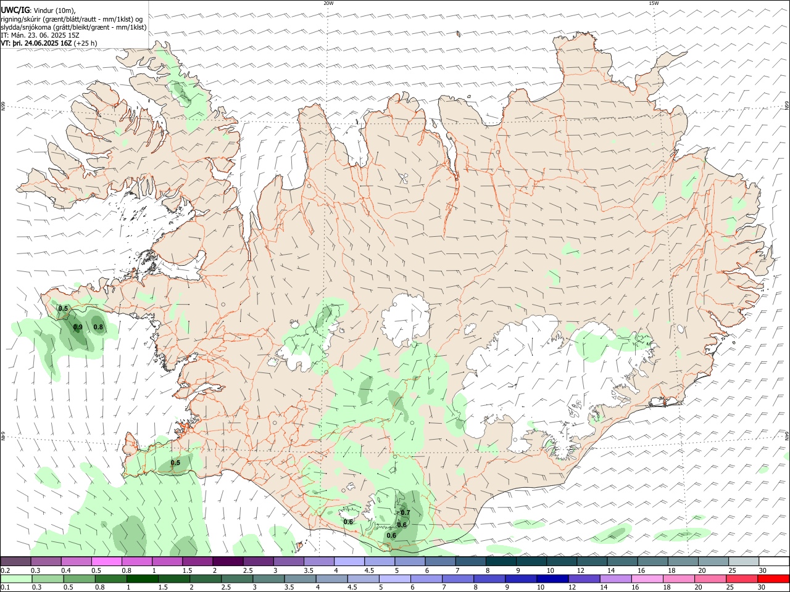Click the '0.1' label in the lower legend row

tap(6, 587)
